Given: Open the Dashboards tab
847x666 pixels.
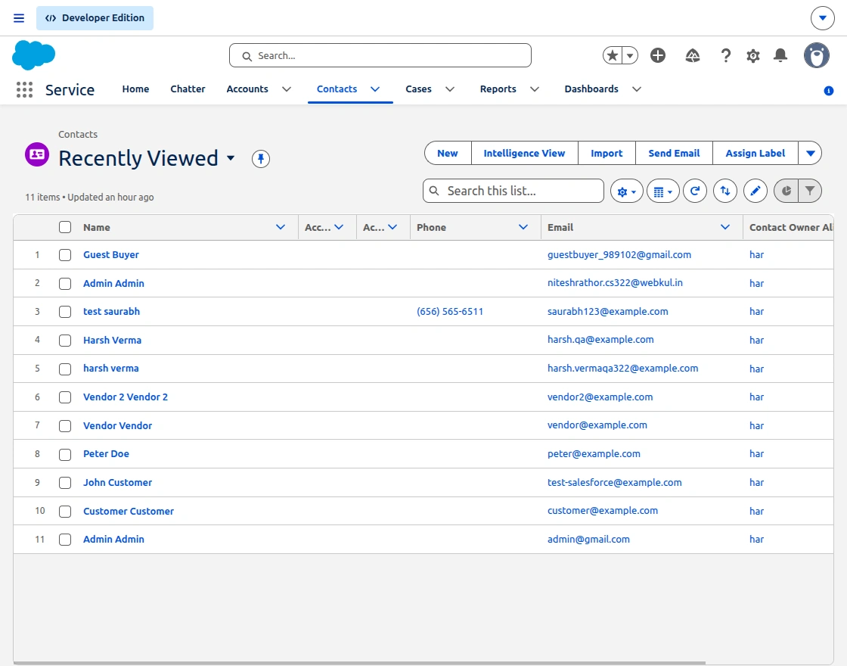Looking at the screenshot, I should (x=591, y=89).
